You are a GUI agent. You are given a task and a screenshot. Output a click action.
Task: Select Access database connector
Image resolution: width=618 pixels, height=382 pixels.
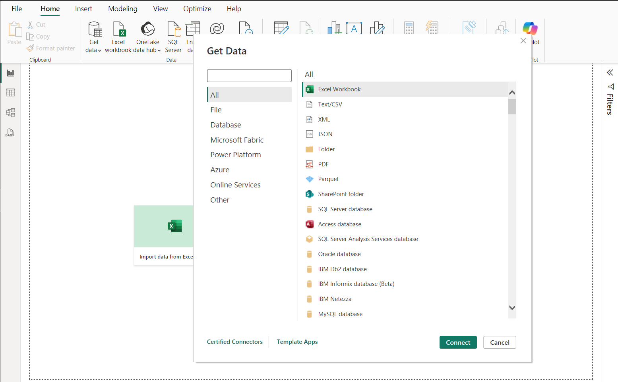point(405,224)
